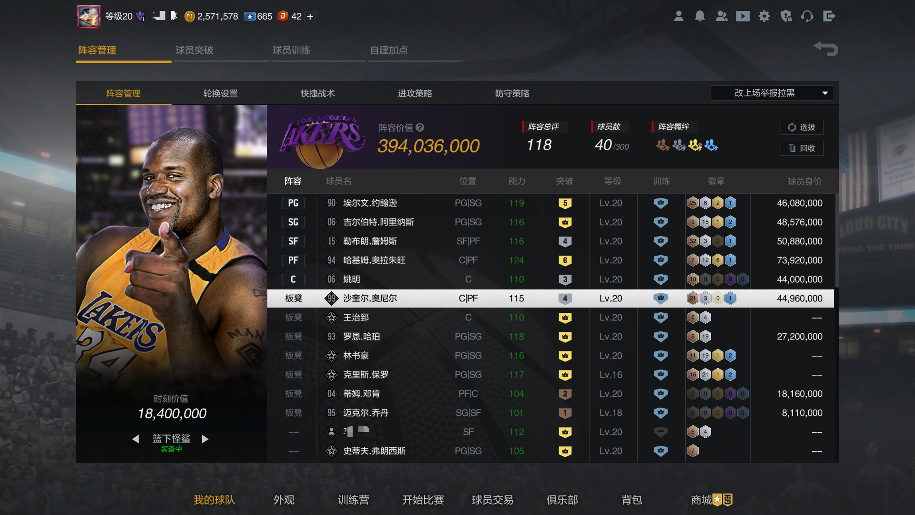915x515 pixels.
Task: Click the notification bell icon
Action: (x=700, y=16)
